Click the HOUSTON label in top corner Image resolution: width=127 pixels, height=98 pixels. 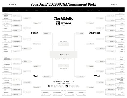pyautogui.click(x=13, y=4)
